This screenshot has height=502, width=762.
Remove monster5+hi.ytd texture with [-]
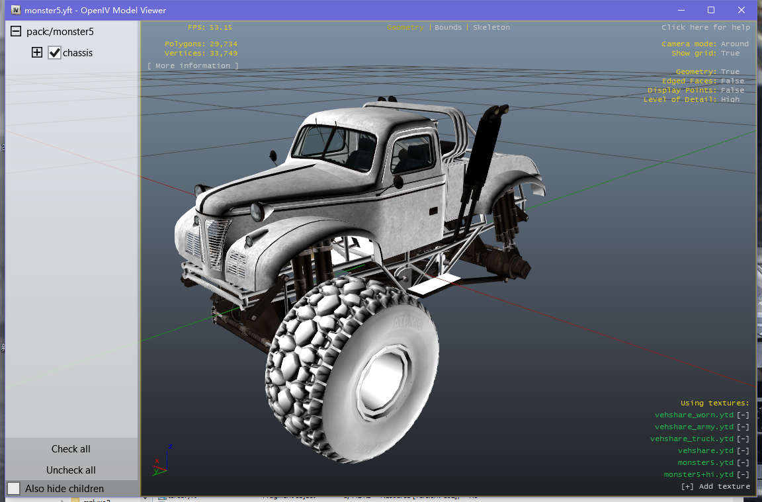743,474
